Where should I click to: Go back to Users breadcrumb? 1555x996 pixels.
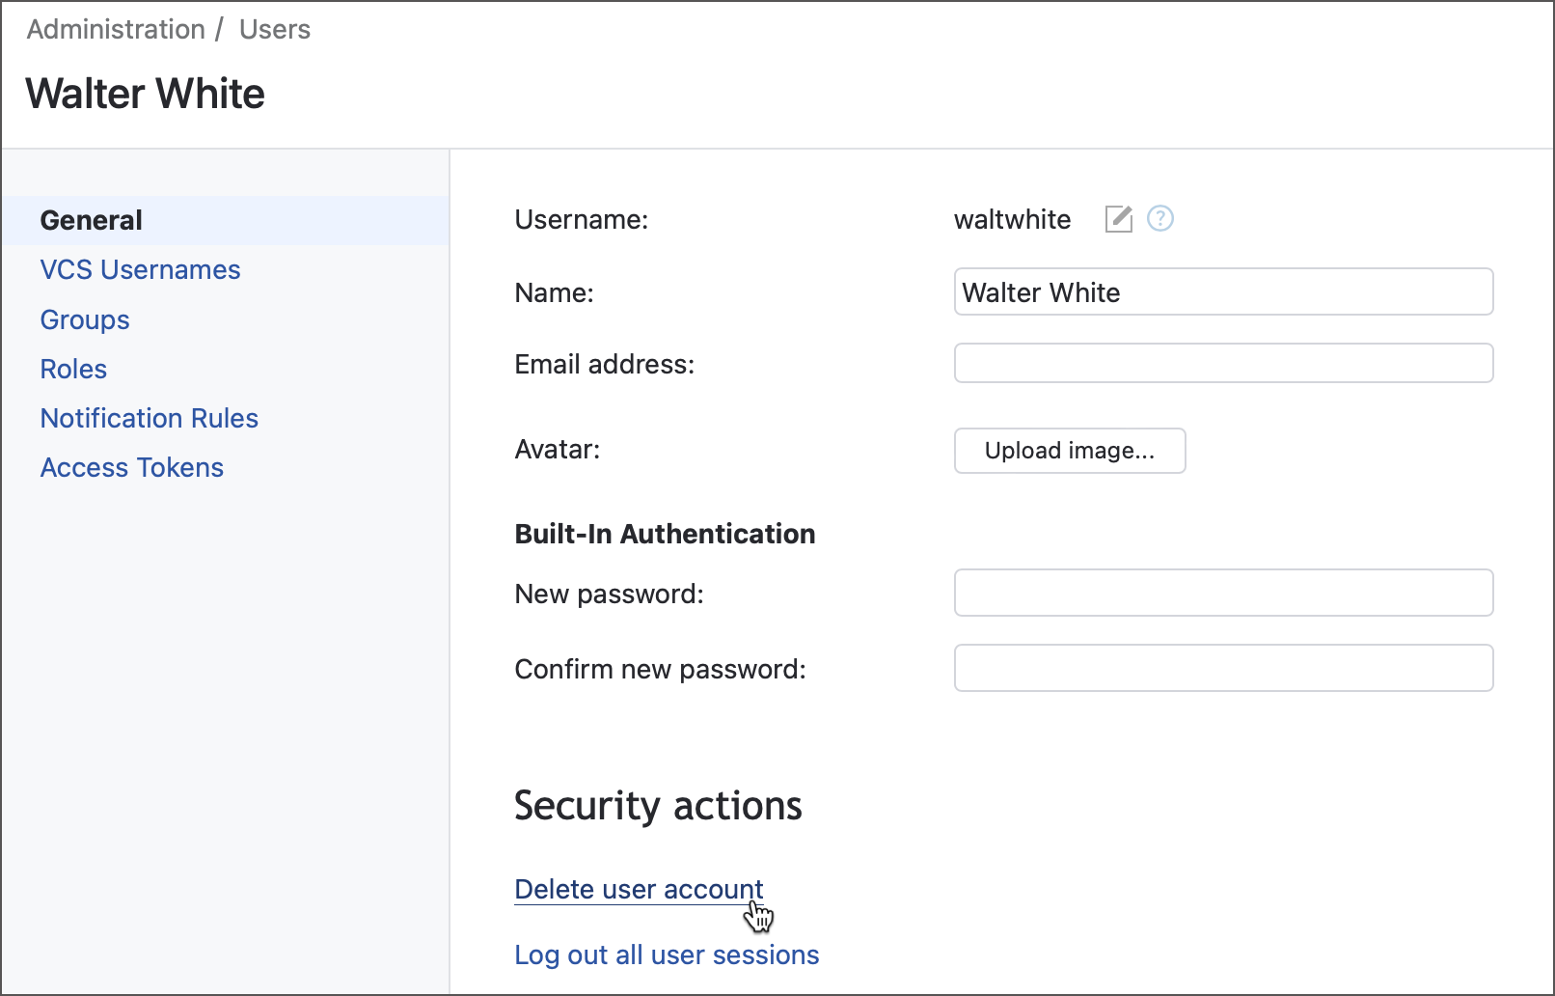(x=275, y=29)
